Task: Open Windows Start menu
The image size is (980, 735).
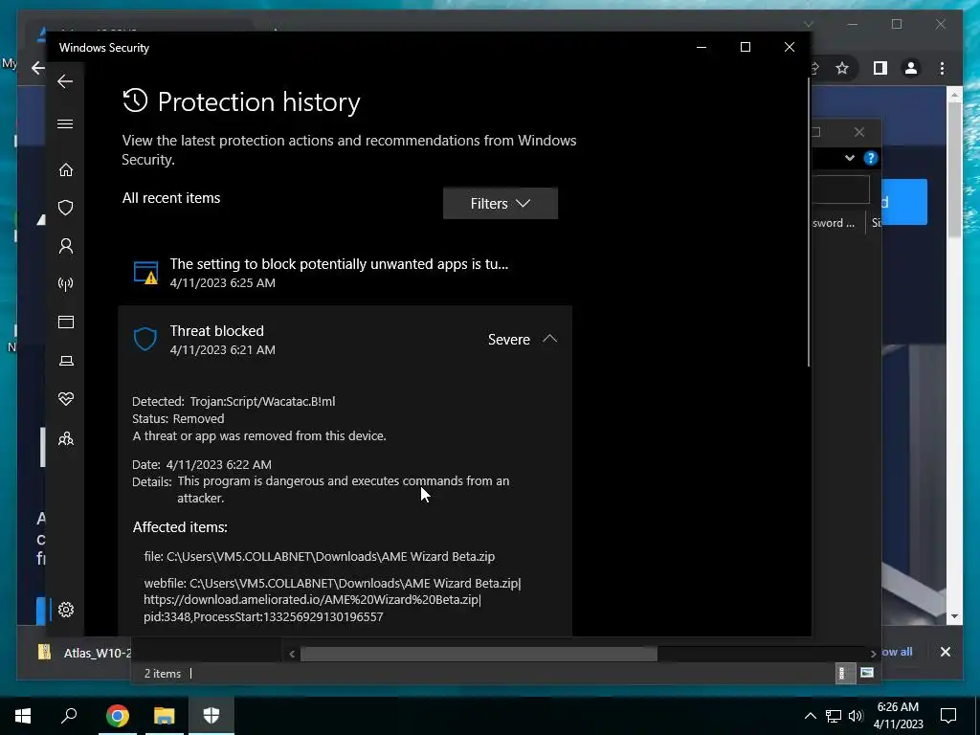Action: click(23, 716)
